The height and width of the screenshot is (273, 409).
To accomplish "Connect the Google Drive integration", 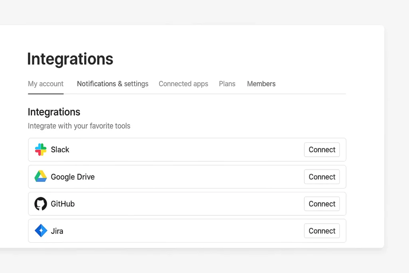I will (322, 177).
